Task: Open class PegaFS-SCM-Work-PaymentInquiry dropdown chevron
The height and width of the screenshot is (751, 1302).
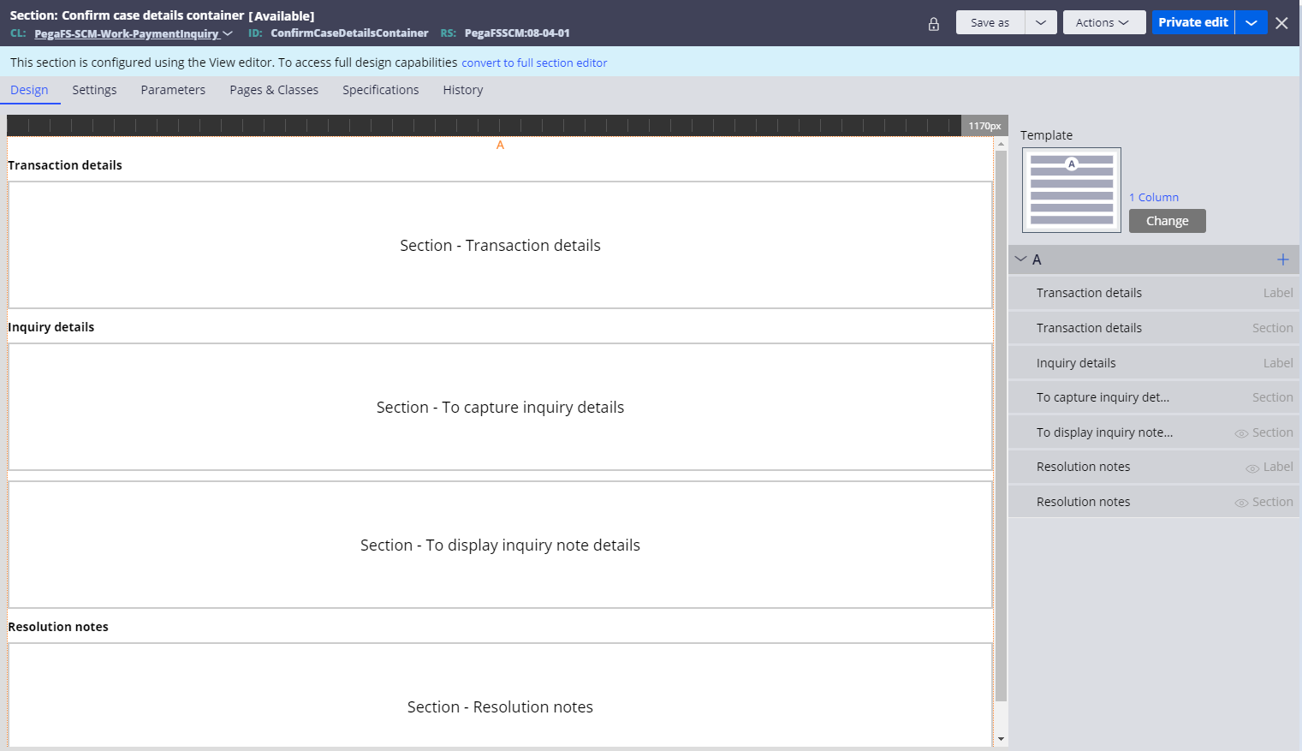Action: pos(228,34)
